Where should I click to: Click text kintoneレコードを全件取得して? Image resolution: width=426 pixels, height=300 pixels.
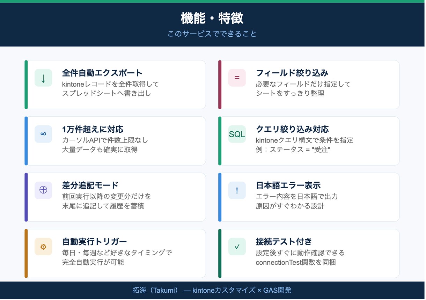(110, 84)
